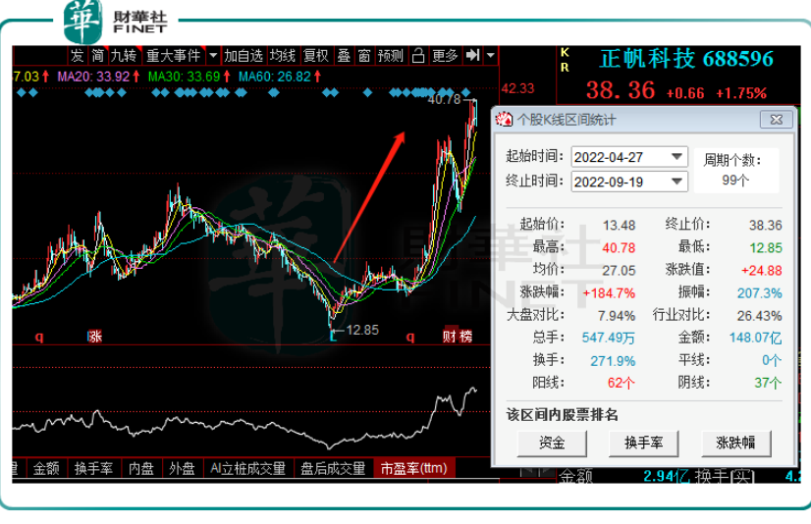This screenshot has height=524, width=811.
Task: Click the 涨跌幅 ranking button
Action: click(735, 443)
